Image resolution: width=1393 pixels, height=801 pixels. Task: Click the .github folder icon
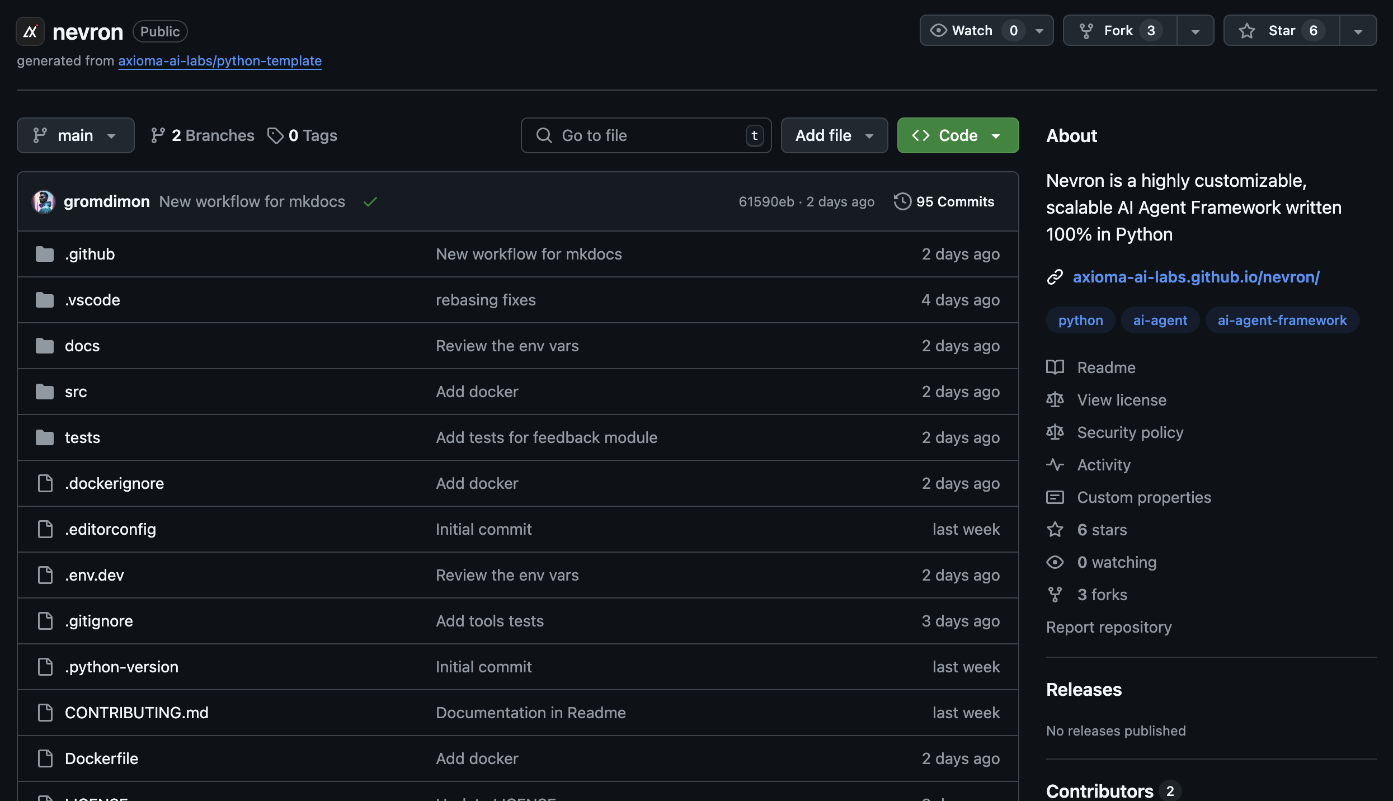click(45, 254)
